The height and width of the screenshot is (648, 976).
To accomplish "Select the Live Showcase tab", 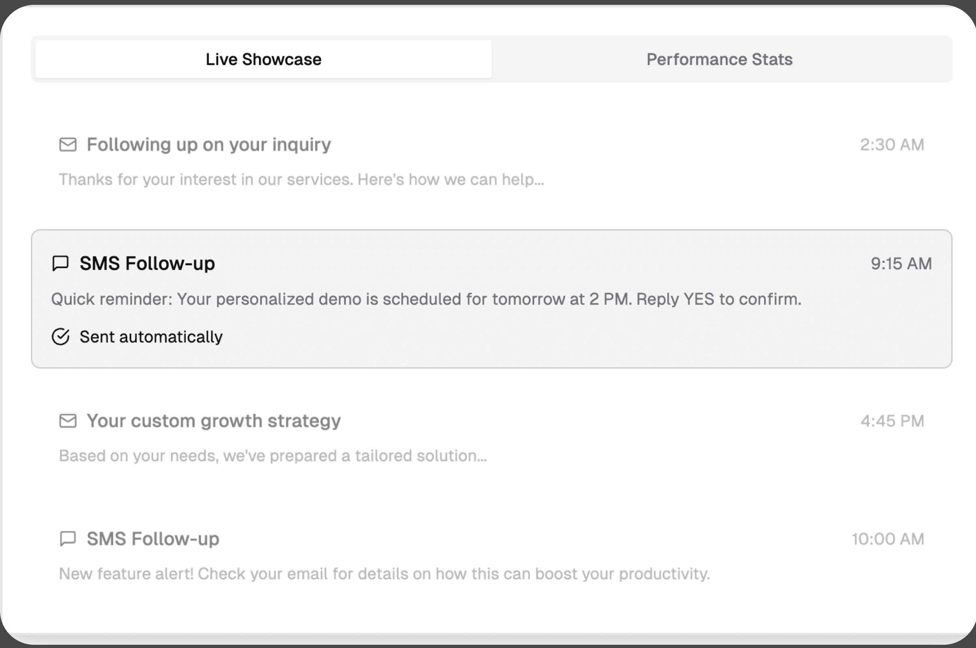I will coord(263,59).
